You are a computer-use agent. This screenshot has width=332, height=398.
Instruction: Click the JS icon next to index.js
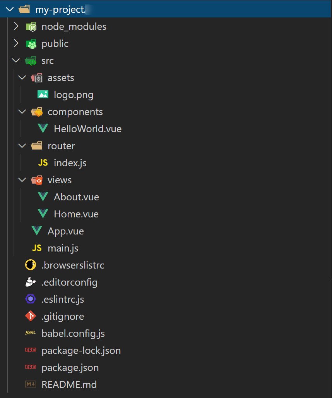click(x=43, y=162)
